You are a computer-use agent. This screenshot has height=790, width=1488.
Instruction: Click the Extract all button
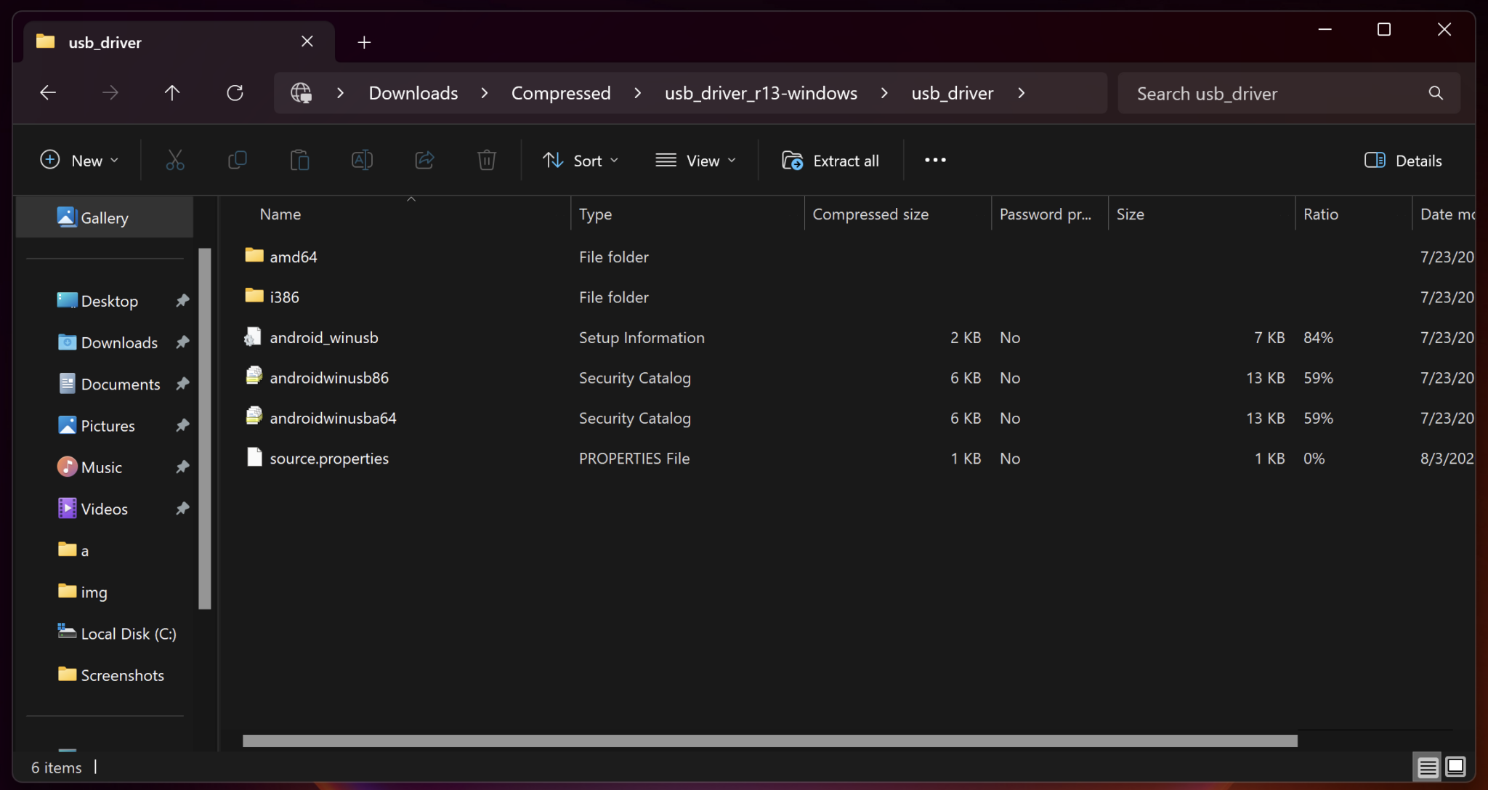click(830, 161)
